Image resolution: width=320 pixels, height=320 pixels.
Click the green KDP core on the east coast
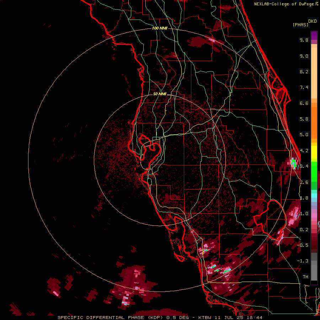[294, 163]
